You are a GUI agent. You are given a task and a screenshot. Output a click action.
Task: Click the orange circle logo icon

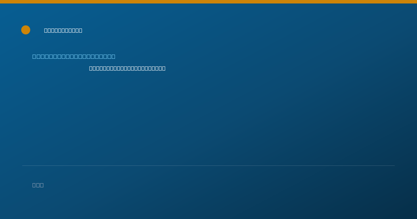click(26, 30)
